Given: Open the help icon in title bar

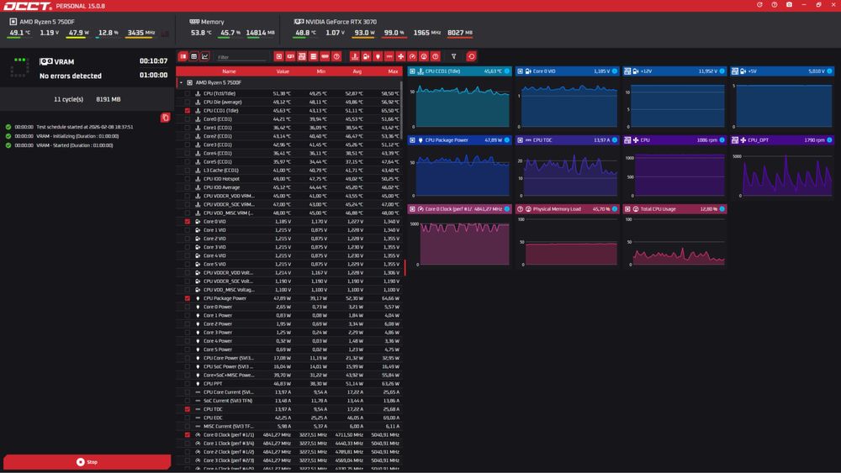Looking at the screenshot, I should pyautogui.click(x=775, y=5).
